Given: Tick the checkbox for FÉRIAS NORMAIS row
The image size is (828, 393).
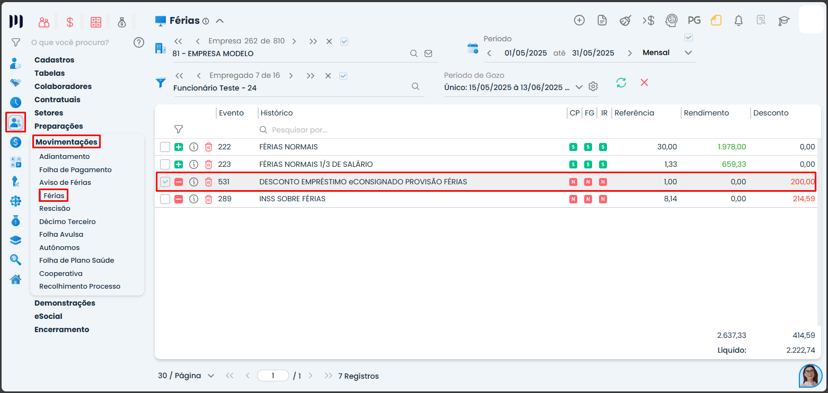Looking at the screenshot, I should 165,147.
